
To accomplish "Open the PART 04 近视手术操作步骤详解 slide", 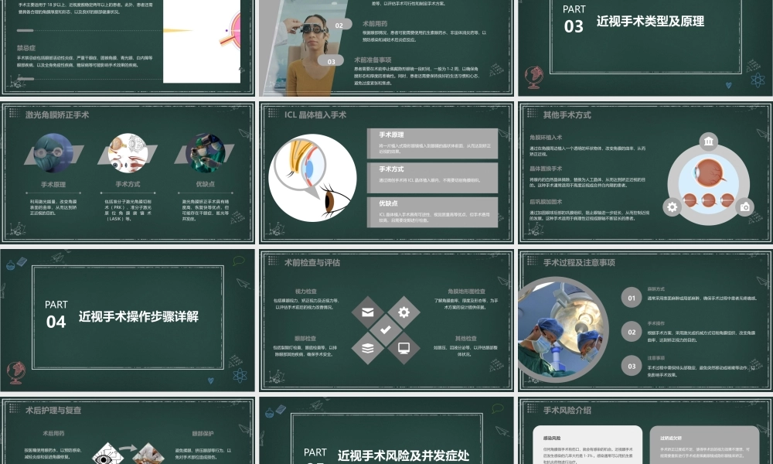I will pyautogui.click(x=128, y=320).
